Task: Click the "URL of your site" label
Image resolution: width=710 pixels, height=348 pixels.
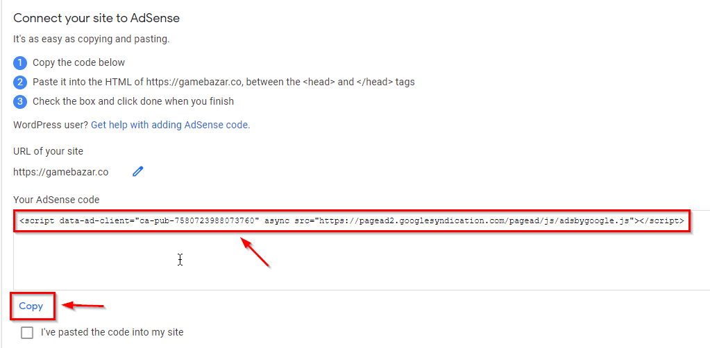Action: [48, 151]
